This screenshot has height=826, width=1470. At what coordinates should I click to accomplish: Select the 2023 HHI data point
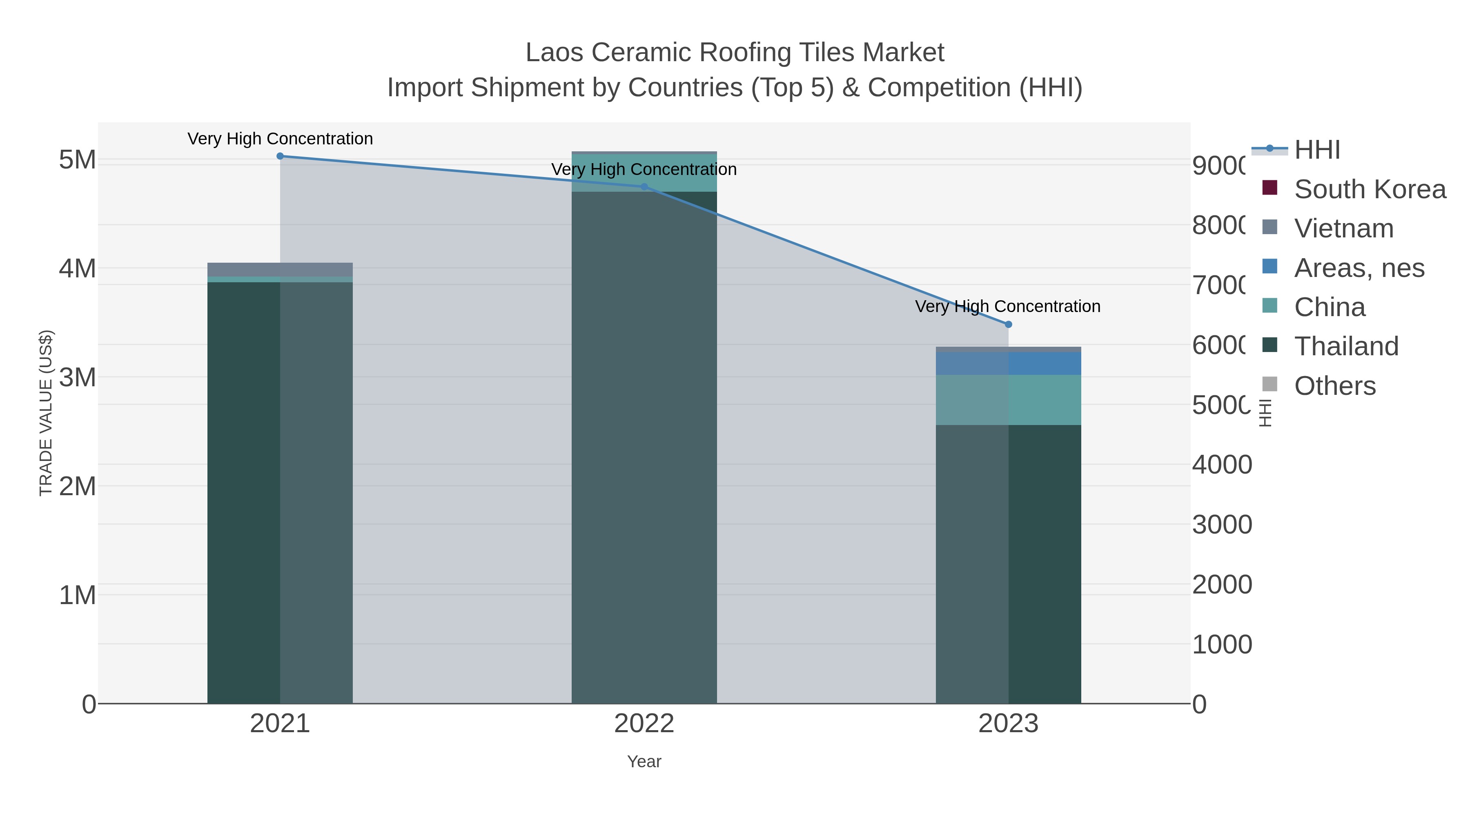[x=1008, y=324]
